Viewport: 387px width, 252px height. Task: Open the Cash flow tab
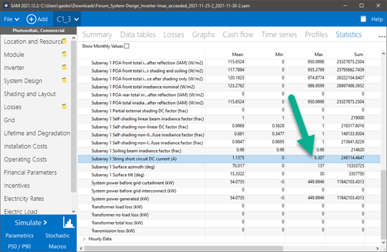[238, 34]
